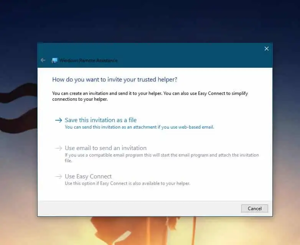Viewport: 300px width, 245px height.
Task: Click the Windows Remote Assistance app icon
Action: tap(54, 60)
